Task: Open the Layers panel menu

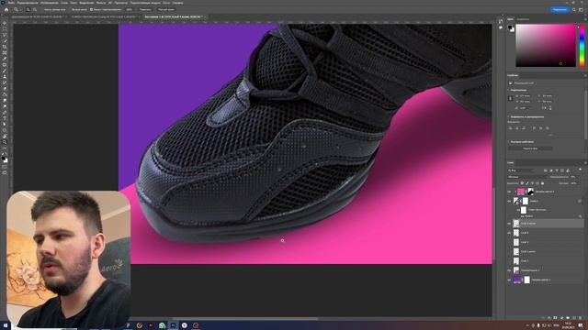Action: (x=585, y=163)
